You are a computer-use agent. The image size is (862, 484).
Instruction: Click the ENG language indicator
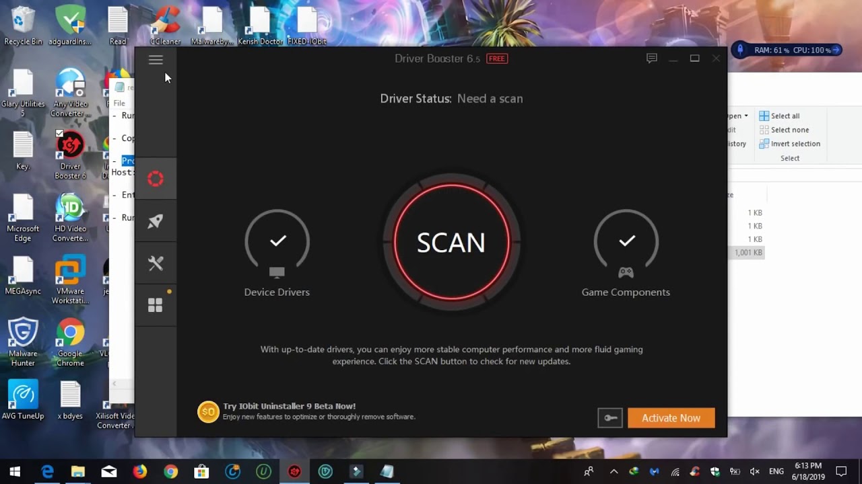coord(776,472)
